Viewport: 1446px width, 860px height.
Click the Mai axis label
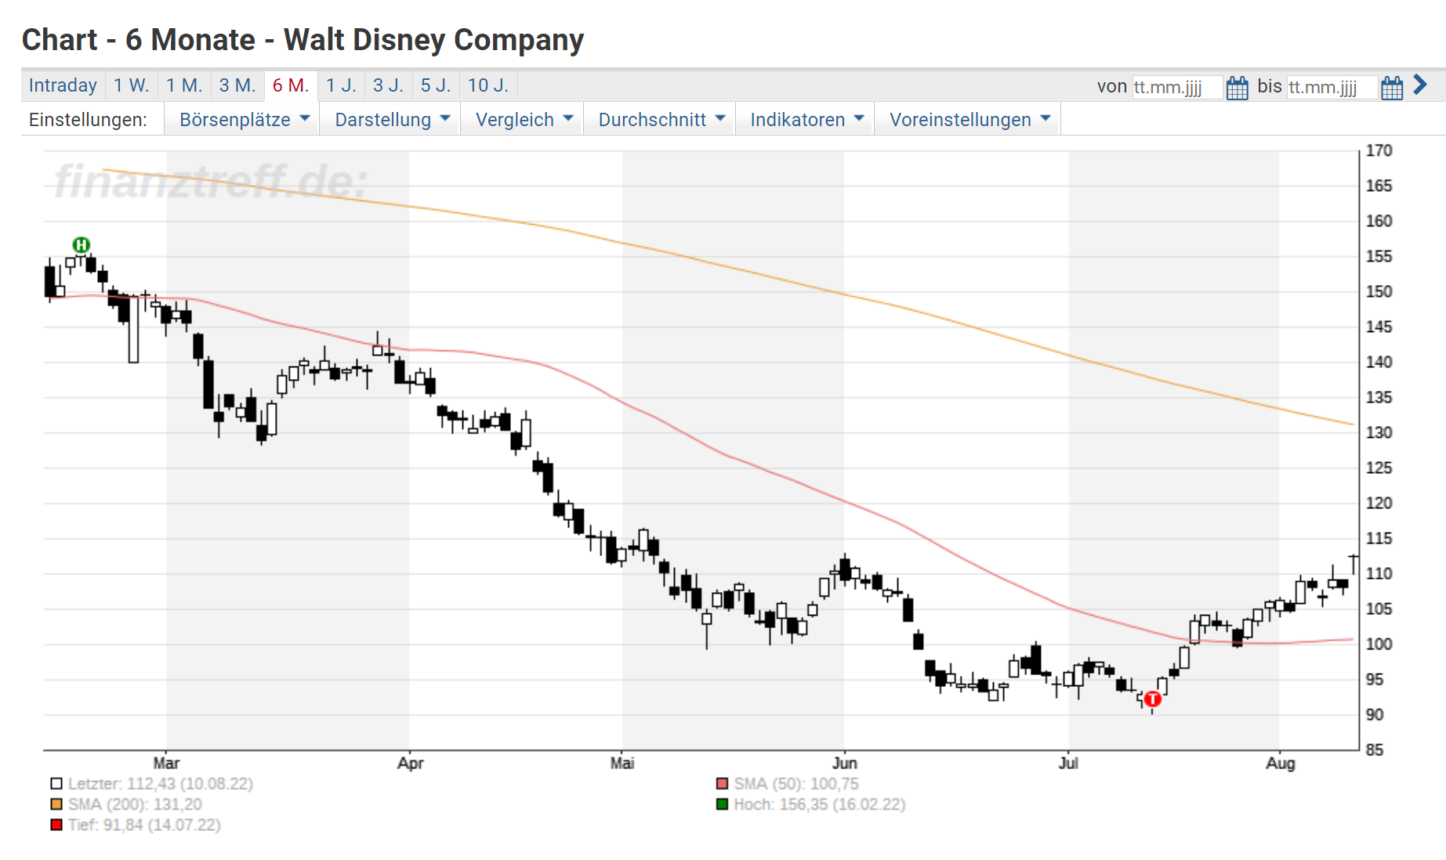point(622,763)
